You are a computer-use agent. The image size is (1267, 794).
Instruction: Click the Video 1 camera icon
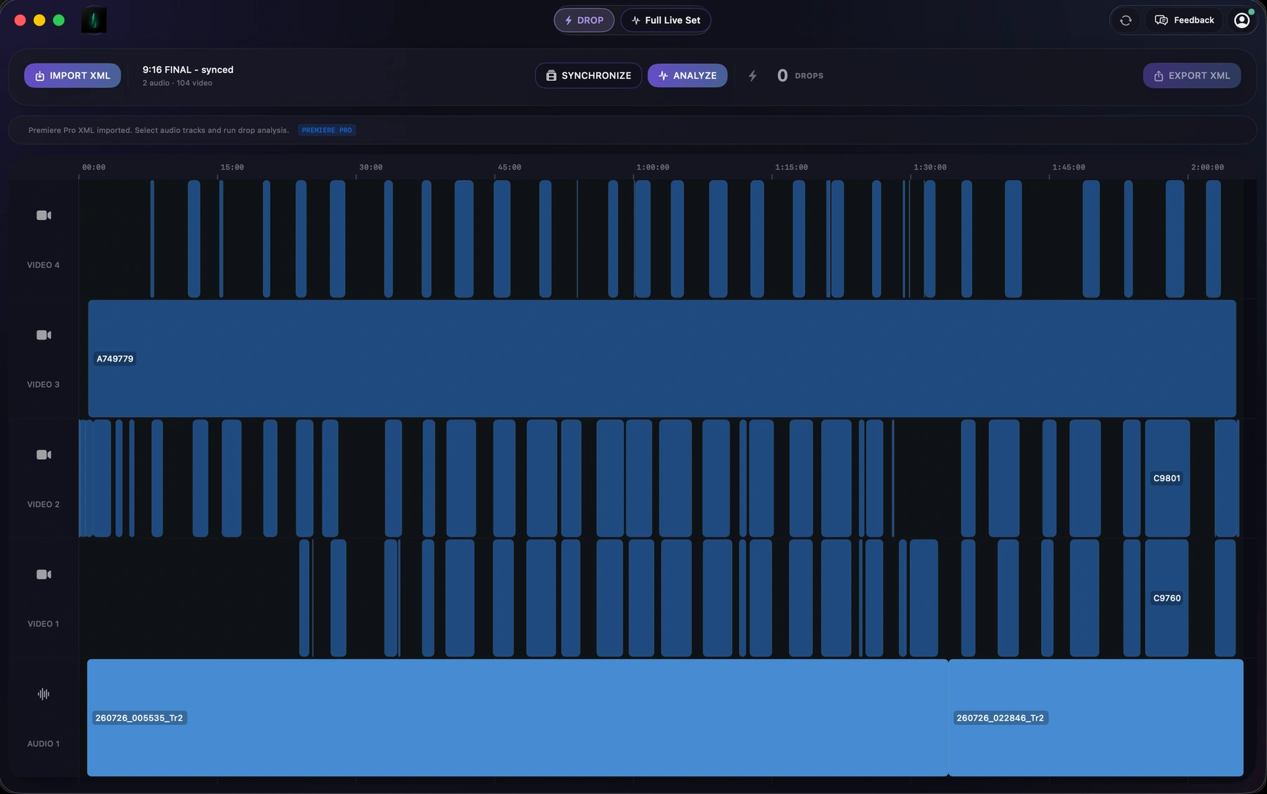(44, 575)
